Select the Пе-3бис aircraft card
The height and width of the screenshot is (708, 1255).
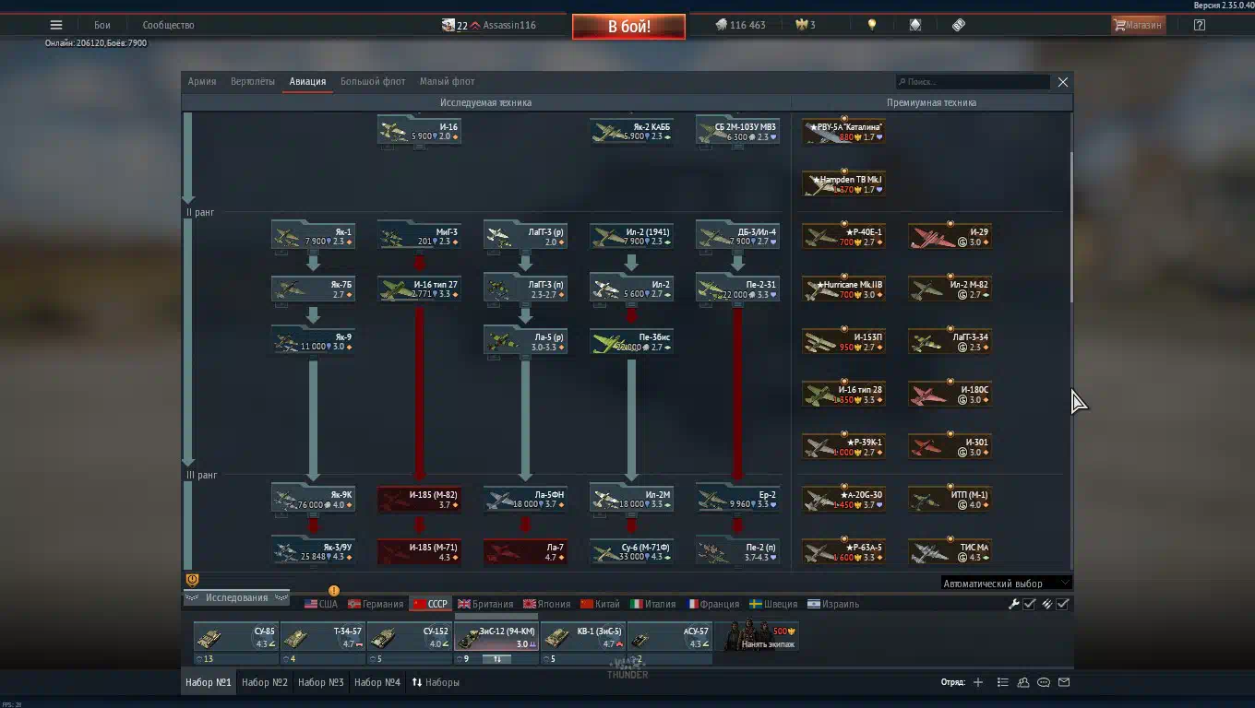click(631, 341)
